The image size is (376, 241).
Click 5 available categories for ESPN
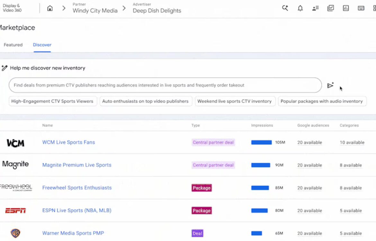coord(351,211)
